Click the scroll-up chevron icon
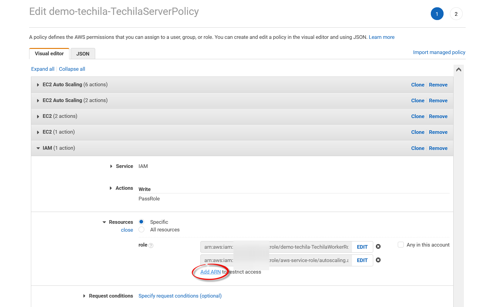Screen dimensions: 486x307 (458, 70)
